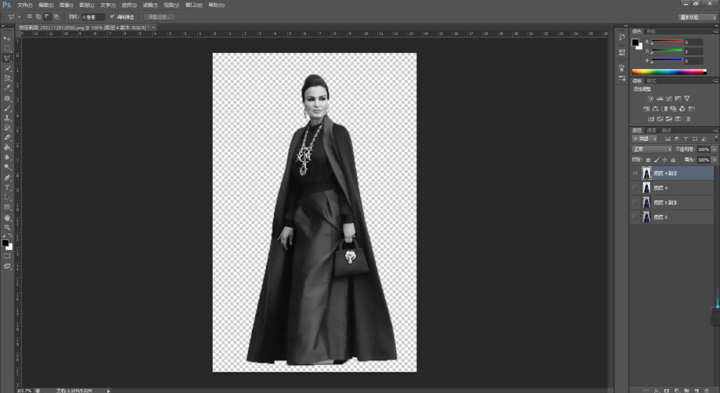This screenshot has height=393, width=720.
Task: Select the Brush tool
Action: 7,109
